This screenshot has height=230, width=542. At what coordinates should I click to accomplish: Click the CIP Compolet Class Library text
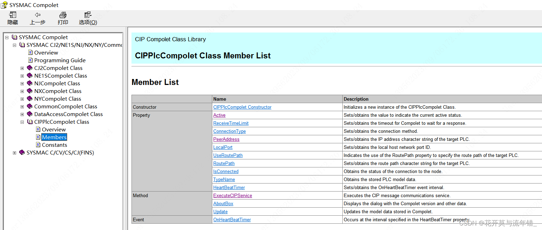pyautogui.click(x=170, y=39)
